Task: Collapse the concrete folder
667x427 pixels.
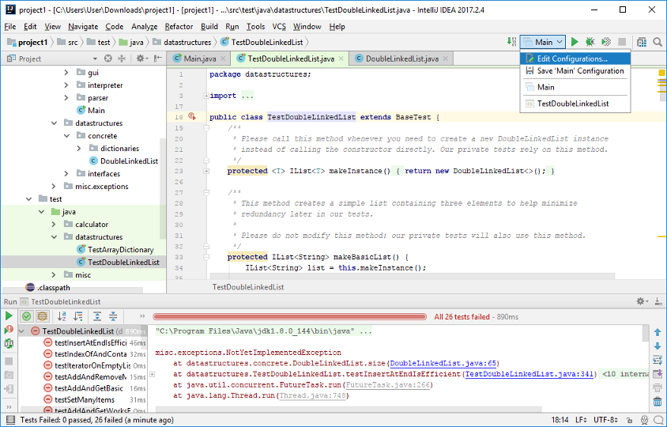Action: click(x=67, y=136)
